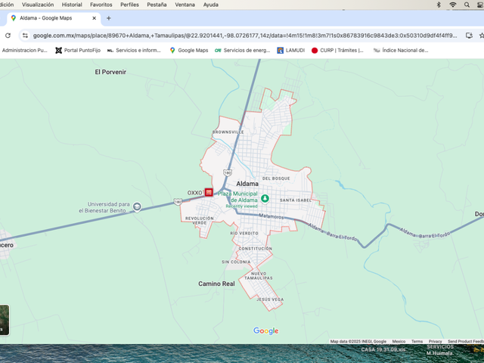Viewport: 484px width, 363px height.
Task: Open the Privacy link in map footer
Action: tap(436, 341)
